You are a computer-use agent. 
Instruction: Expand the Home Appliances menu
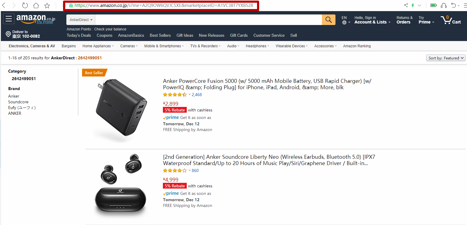tap(98, 46)
